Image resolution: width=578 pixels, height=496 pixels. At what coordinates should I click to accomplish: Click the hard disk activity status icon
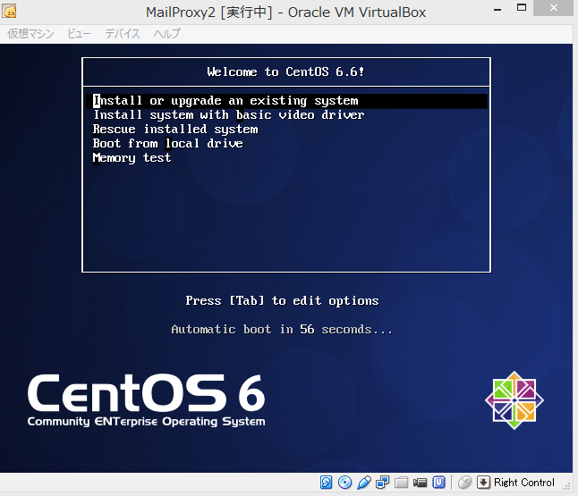tap(327, 482)
